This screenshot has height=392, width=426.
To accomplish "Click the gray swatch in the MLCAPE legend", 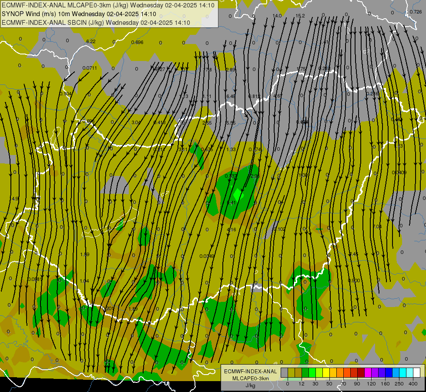I will [x=284, y=372].
